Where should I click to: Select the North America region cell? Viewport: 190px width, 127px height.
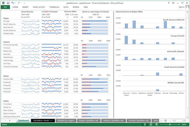[9, 24]
